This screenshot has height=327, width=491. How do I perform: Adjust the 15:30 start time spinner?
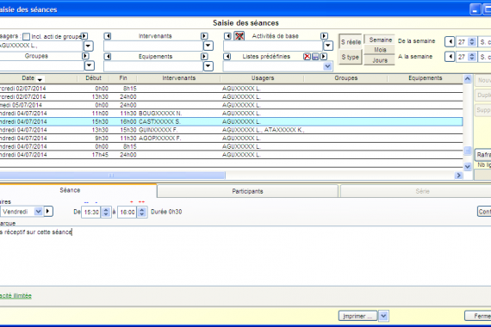pyautogui.click(x=106, y=212)
